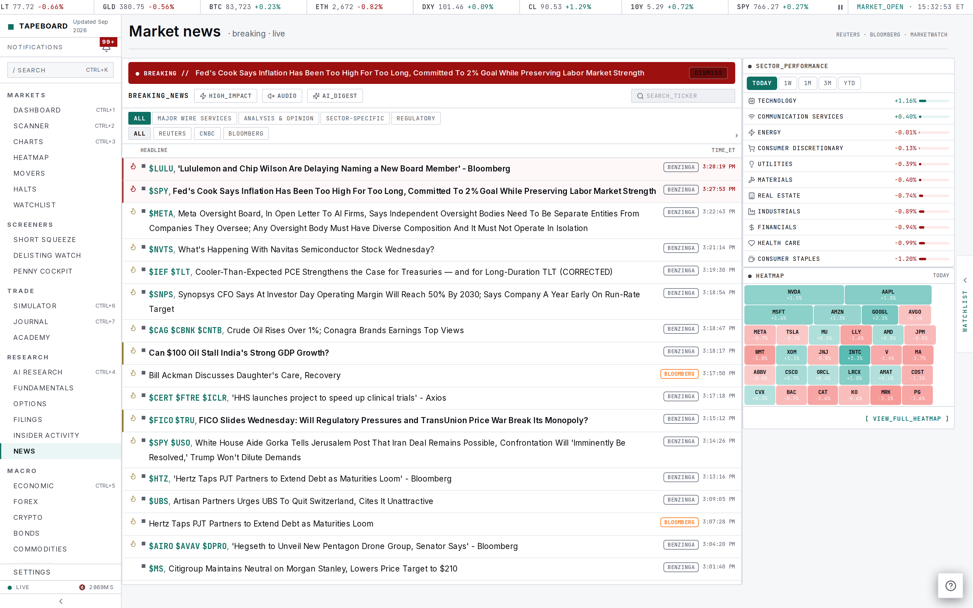Click the Industrials factory icon
This screenshot has width=973, height=608.
751,212
